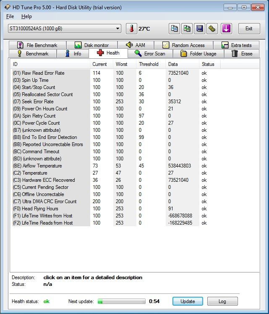The image size is (269, 314).
Task: Click the purple download arrow icon
Action: point(226,29)
